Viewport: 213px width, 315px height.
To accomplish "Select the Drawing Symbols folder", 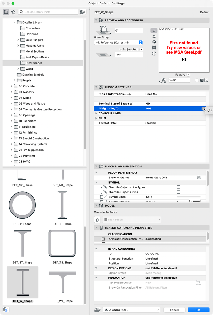I will tap(43, 75).
